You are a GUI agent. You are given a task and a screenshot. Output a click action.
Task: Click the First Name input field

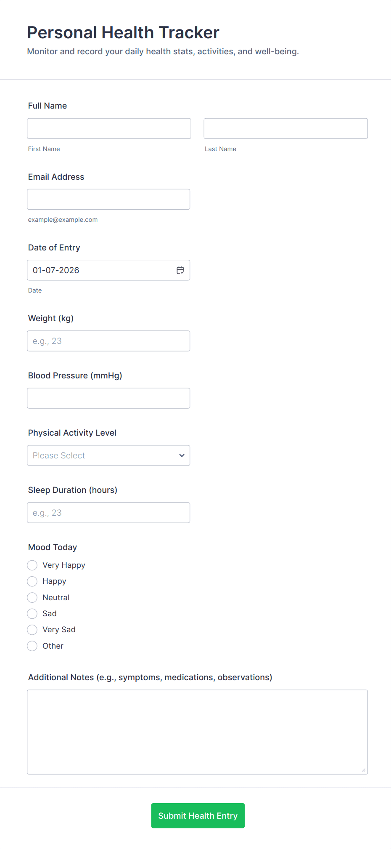108,128
